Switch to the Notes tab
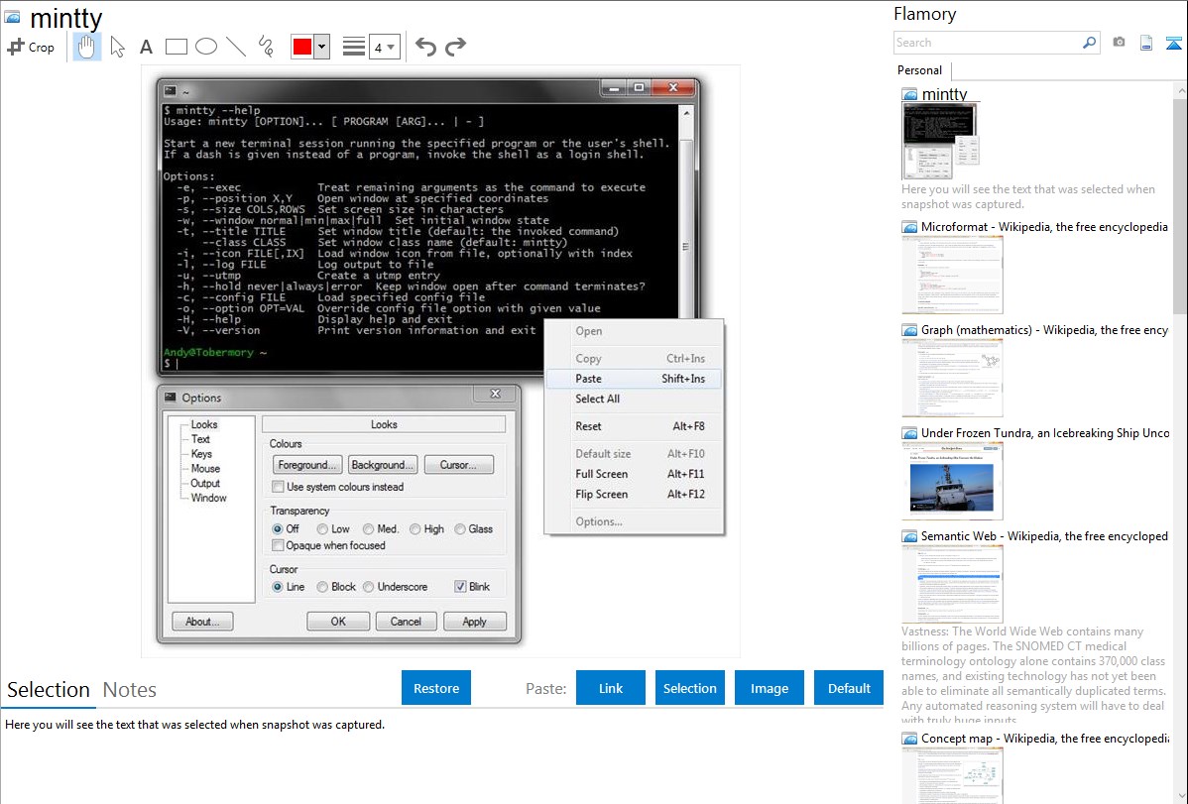Image resolution: width=1188 pixels, height=804 pixels. [x=130, y=690]
